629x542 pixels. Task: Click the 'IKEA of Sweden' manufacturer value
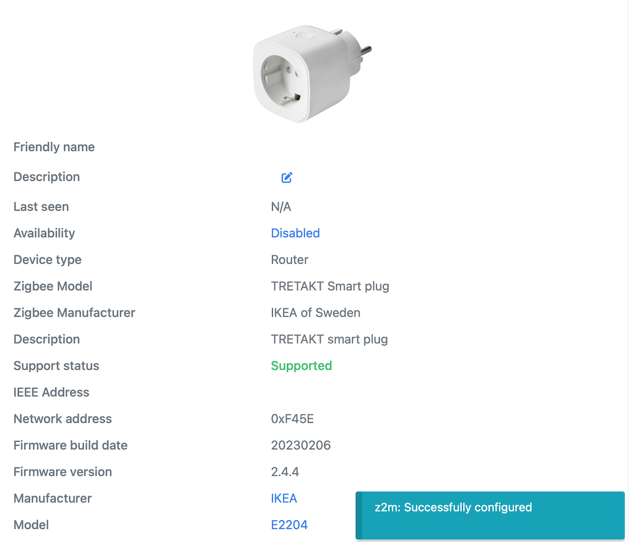(316, 312)
